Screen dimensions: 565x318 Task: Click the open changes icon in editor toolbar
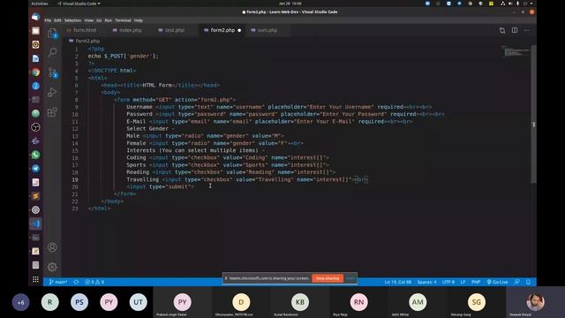502,31
